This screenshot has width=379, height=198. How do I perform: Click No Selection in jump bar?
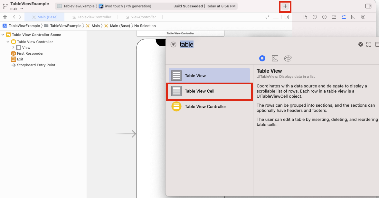[145, 26]
